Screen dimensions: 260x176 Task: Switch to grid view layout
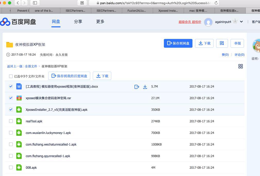[240, 66]
